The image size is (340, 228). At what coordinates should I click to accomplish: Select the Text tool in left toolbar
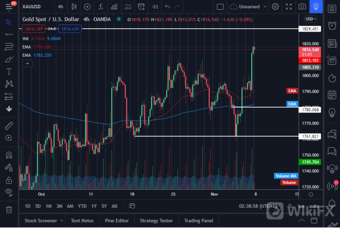(9, 71)
